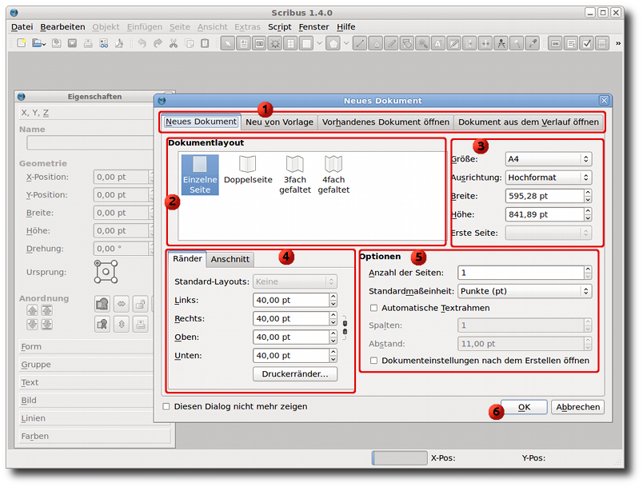This screenshot has width=643, height=487.
Task: Open the Story Editor tool icon
Action: (454, 43)
